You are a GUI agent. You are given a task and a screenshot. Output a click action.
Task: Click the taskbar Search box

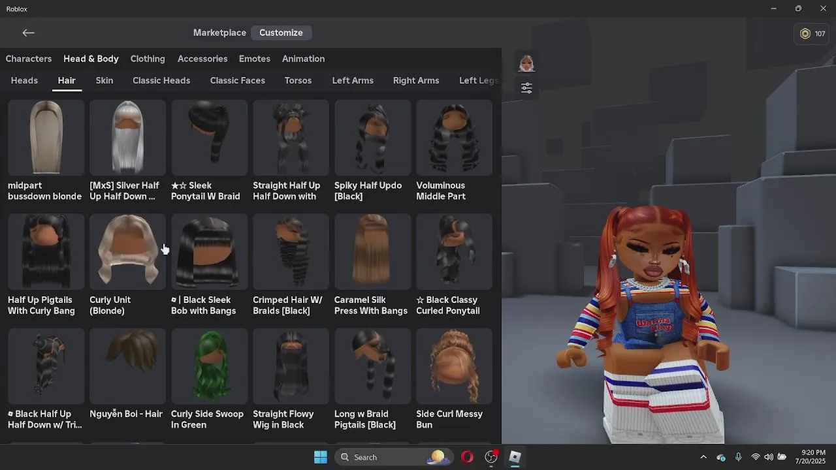393,457
